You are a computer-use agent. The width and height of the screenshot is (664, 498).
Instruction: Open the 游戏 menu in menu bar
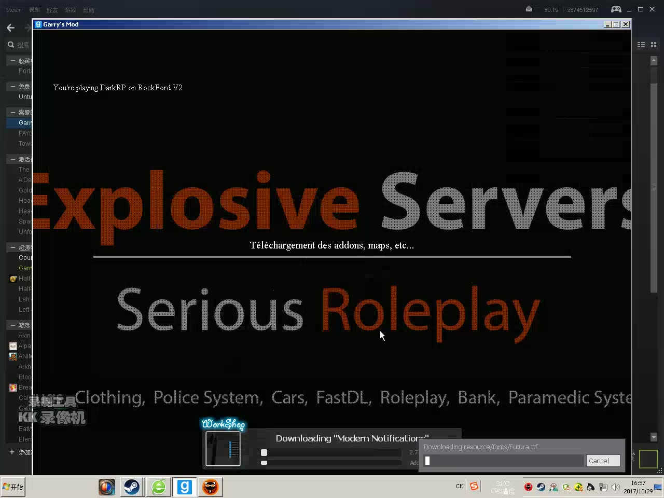tap(70, 10)
